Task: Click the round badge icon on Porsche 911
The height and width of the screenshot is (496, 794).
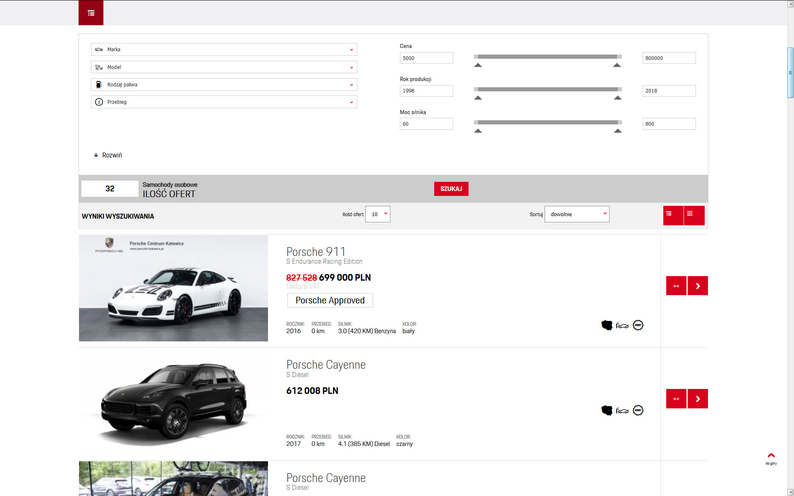Action: tap(638, 325)
